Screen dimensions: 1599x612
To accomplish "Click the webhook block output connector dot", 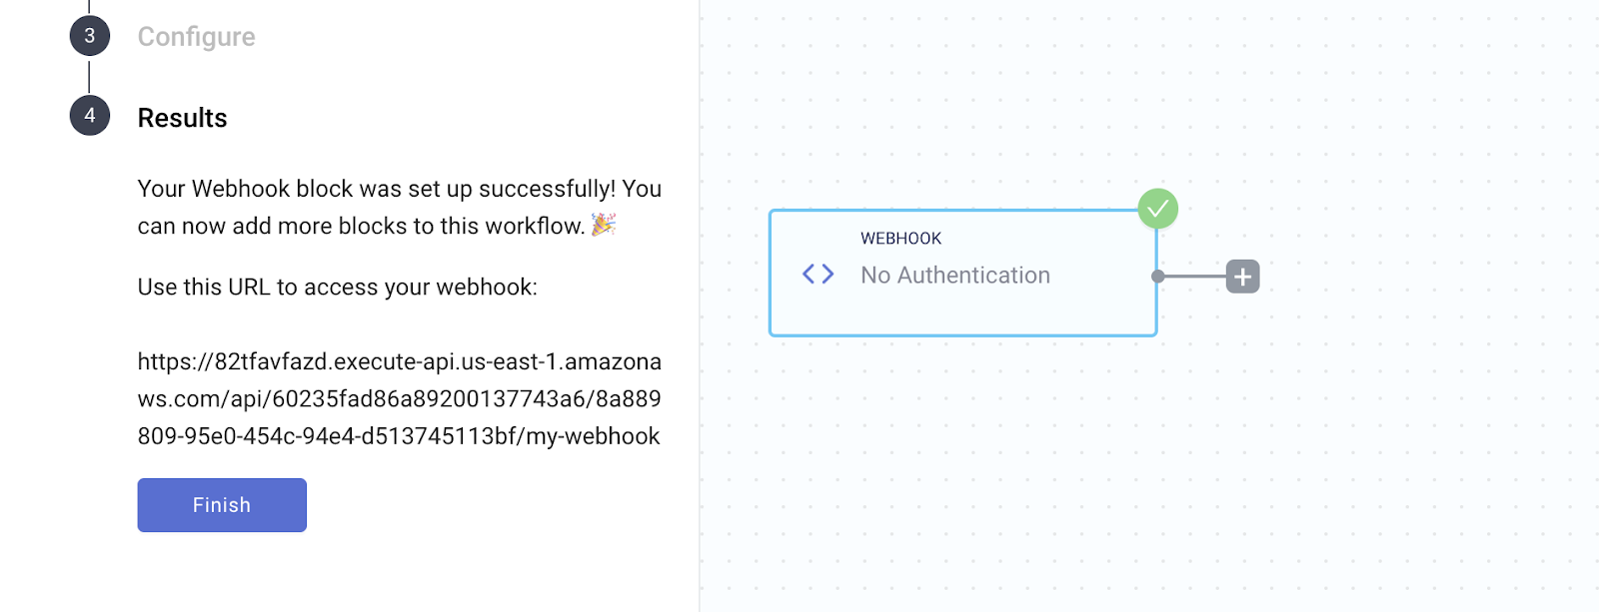I will (x=1157, y=277).
